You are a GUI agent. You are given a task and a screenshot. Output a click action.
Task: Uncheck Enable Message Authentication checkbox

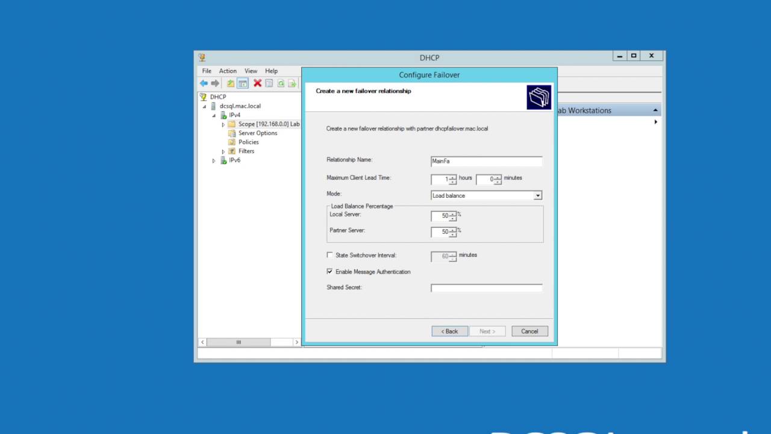pyautogui.click(x=329, y=272)
